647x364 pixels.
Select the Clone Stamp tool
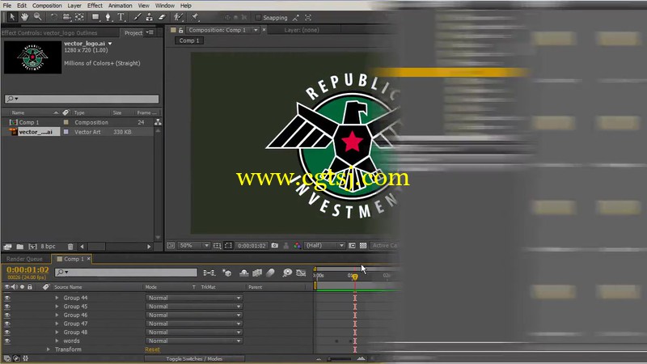[x=150, y=17]
